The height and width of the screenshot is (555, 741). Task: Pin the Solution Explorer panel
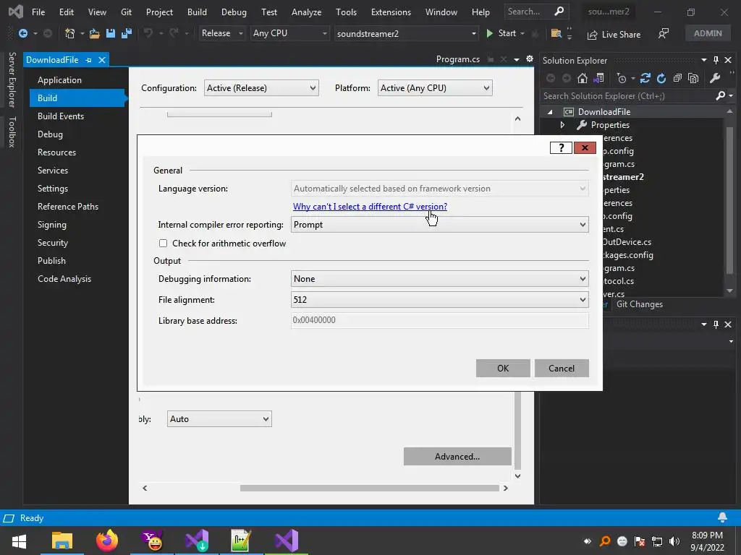tap(716, 60)
